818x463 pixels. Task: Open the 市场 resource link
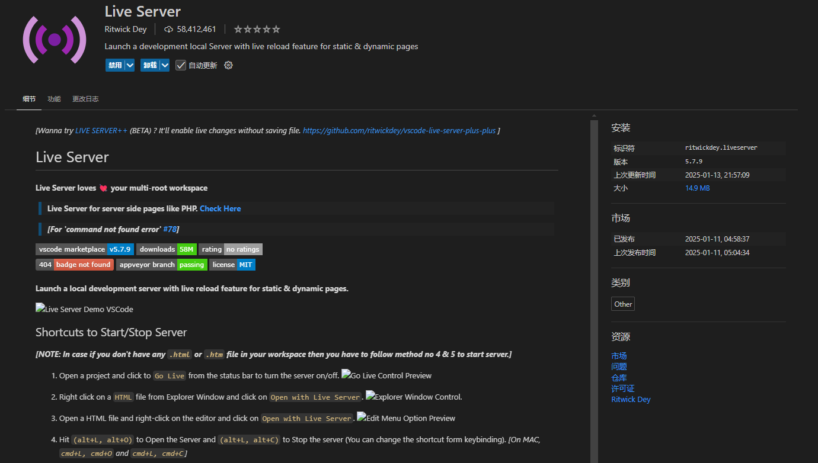click(x=619, y=356)
